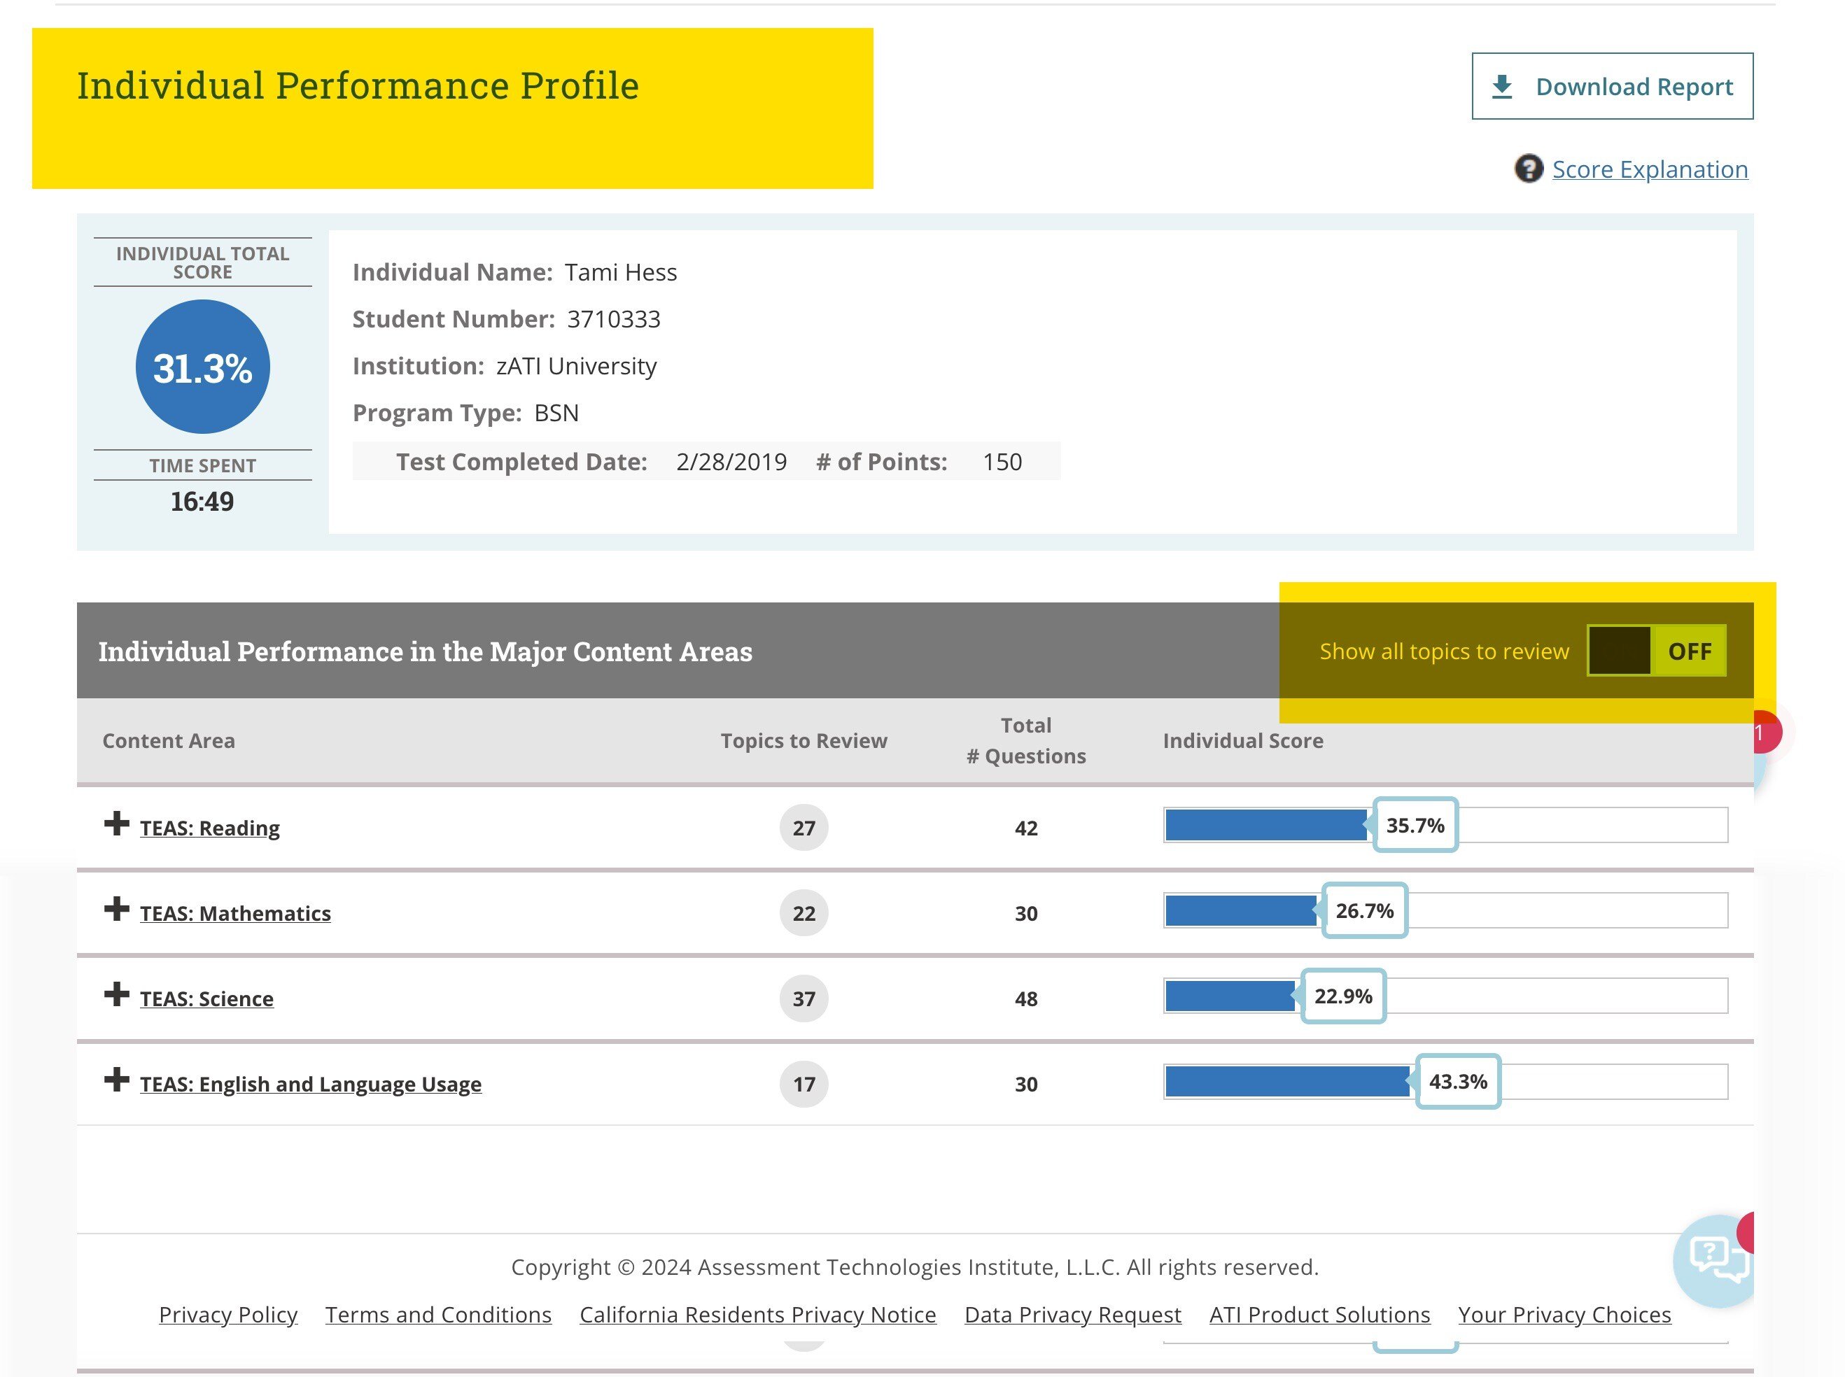
Task: Click the 22 topics badge for Mathematics
Action: click(x=804, y=912)
